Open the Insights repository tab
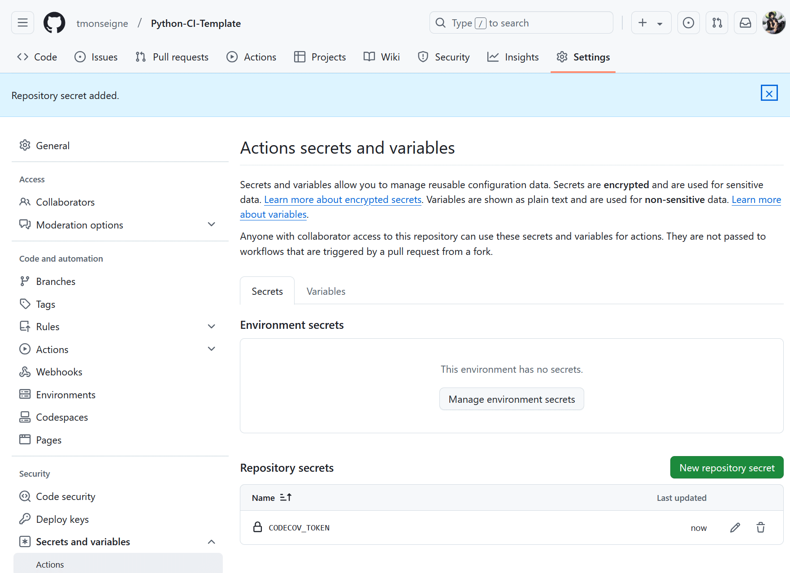 [x=513, y=57]
